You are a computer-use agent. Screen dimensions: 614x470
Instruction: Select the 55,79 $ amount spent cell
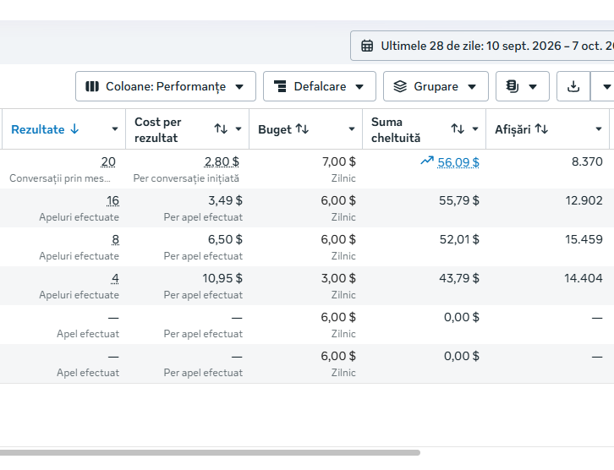[459, 200]
